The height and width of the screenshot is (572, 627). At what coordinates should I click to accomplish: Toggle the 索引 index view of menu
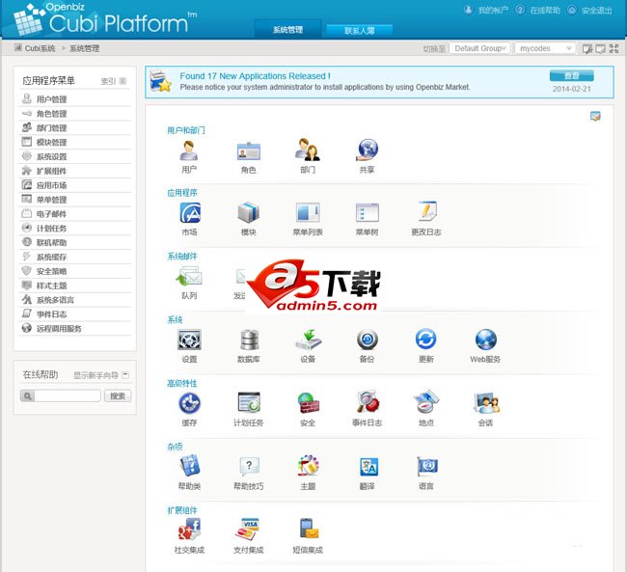point(114,81)
